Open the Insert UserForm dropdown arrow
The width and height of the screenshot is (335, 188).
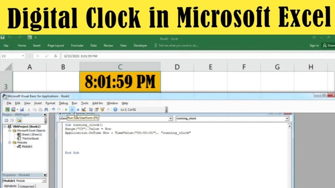point(17,110)
